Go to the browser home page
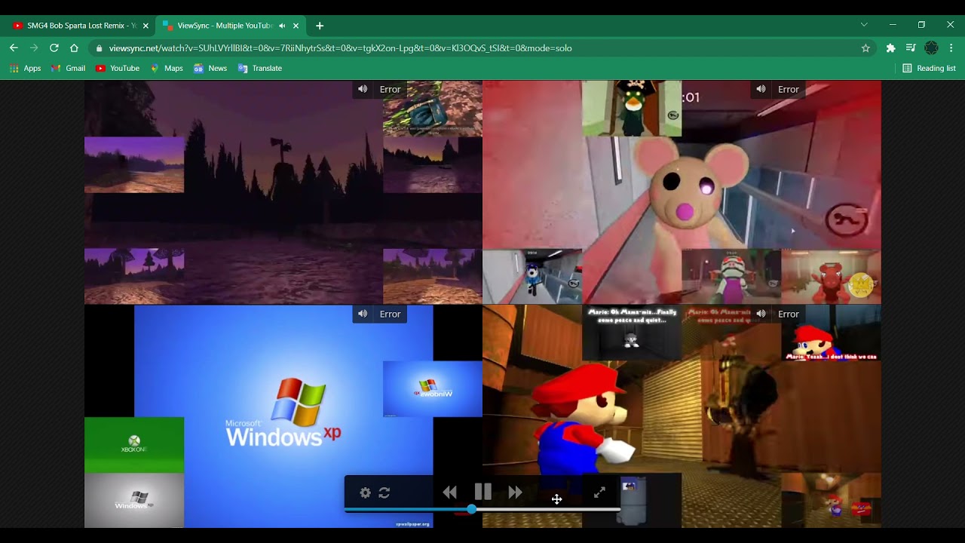The width and height of the screenshot is (965, 543). pos(74,48)
